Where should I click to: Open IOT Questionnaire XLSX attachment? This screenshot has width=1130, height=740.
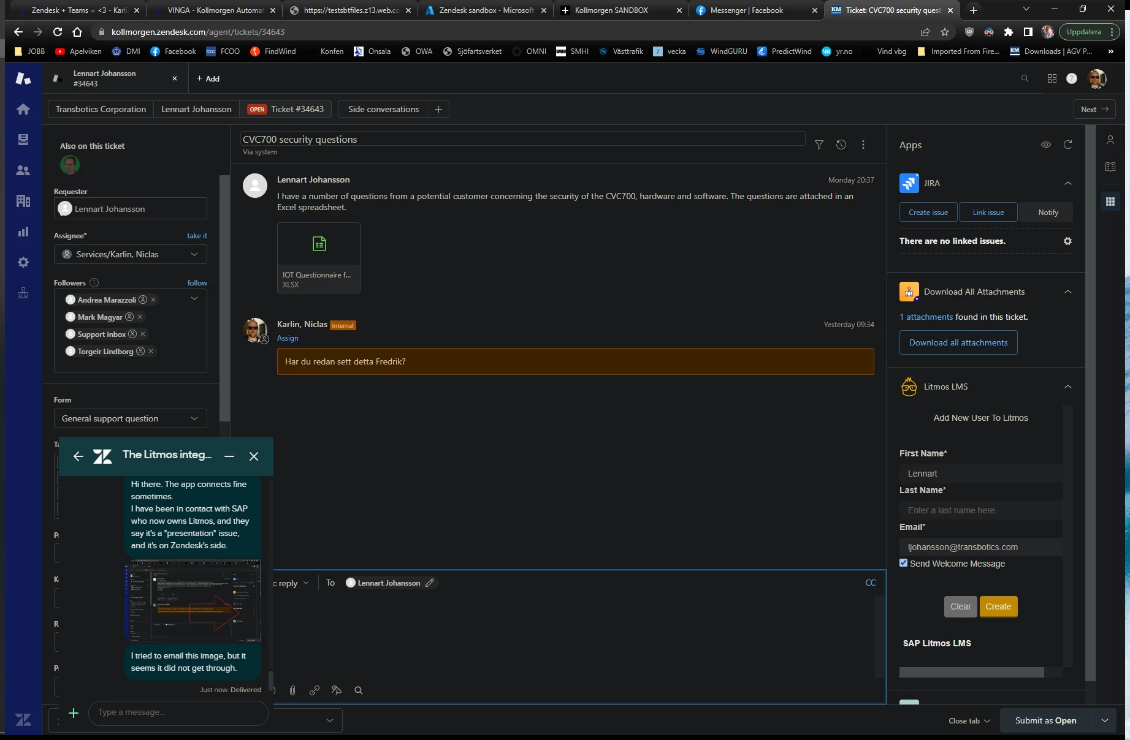click(x=319, y=258)
